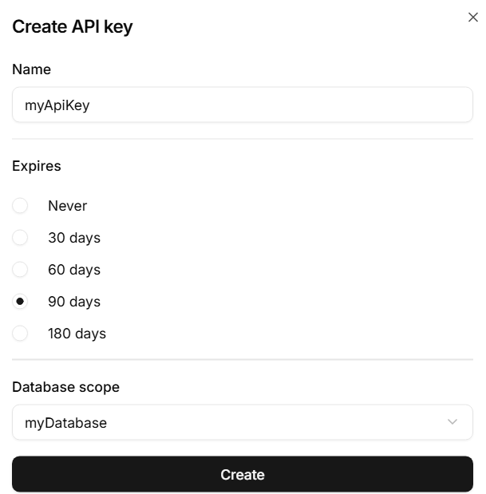Click the 90 days label text

[x=74, y=302]
